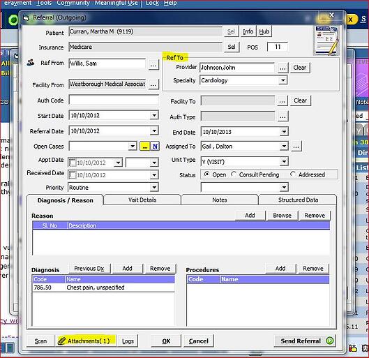Open the Appt Date time dropdown
369x358 pixels.
(154, 163)
